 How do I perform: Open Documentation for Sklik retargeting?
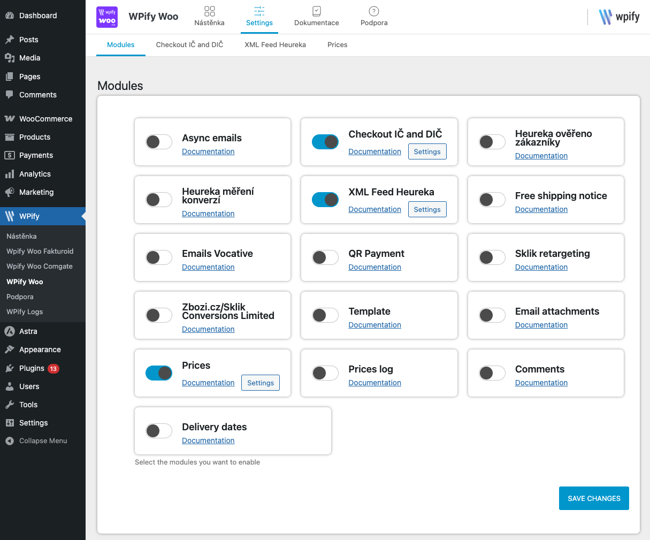[541, 267]
